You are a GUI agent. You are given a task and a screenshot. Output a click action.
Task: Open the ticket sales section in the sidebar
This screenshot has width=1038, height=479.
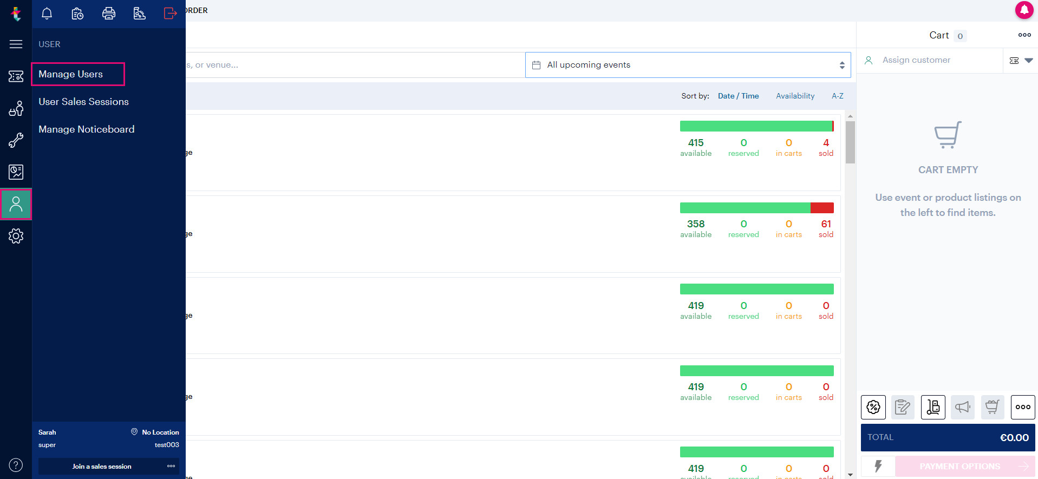coord(16,76)
